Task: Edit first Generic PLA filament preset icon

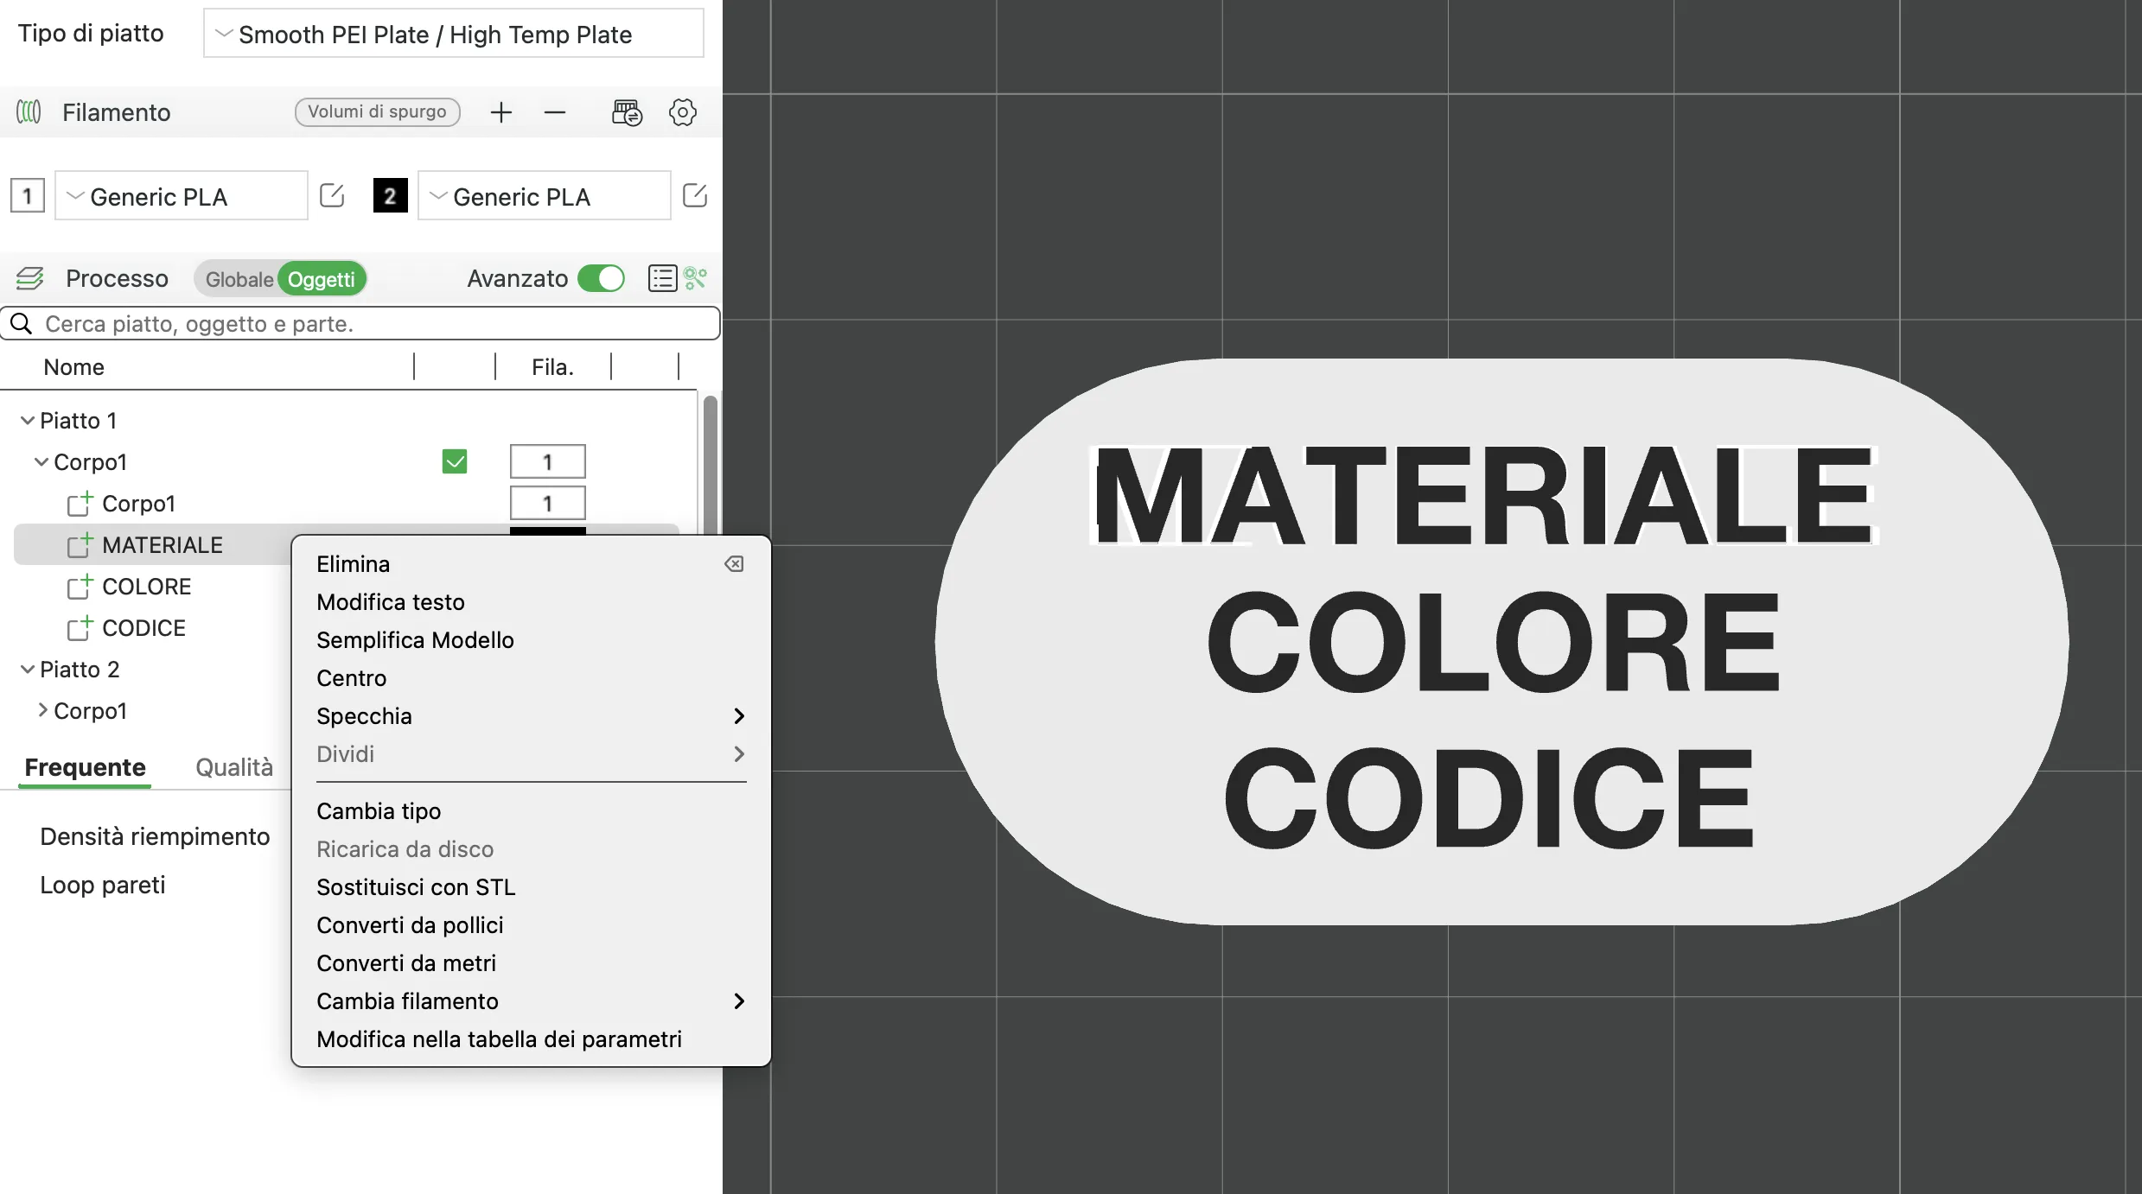Action: point(332,196)
